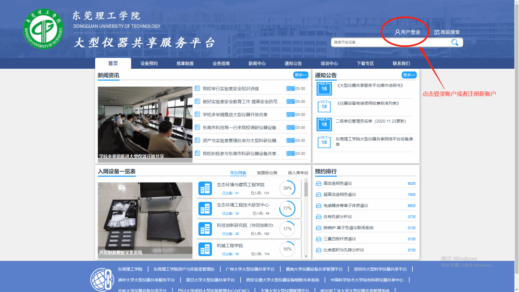Click the calendar icon beside 东莞理工学院大型仪器共享网络平台设备清单

pyautogui.click(x=324, y=142)
